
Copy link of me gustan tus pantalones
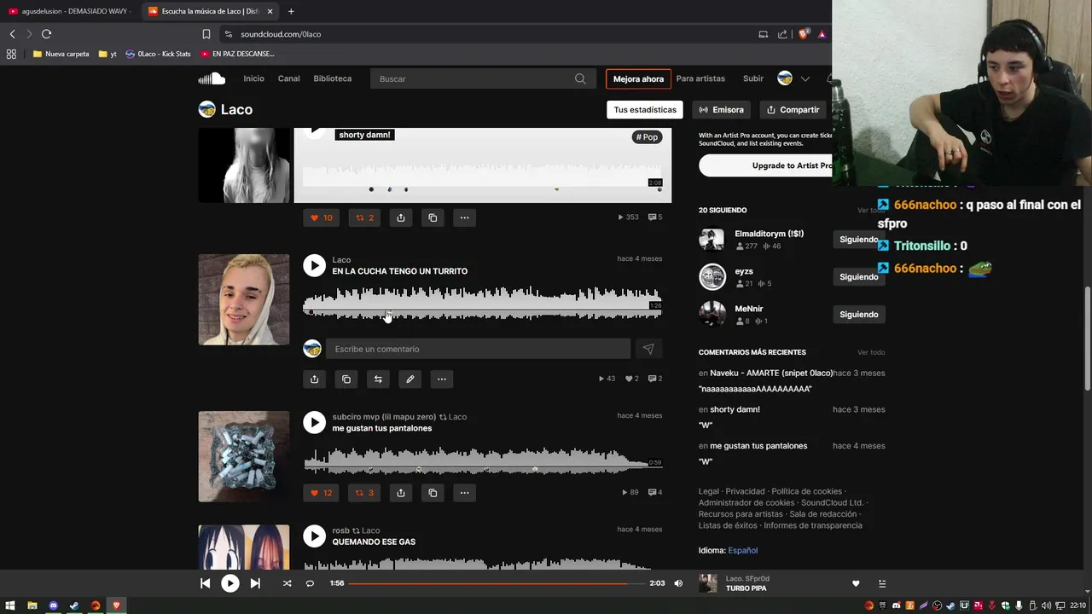[433, 492]
